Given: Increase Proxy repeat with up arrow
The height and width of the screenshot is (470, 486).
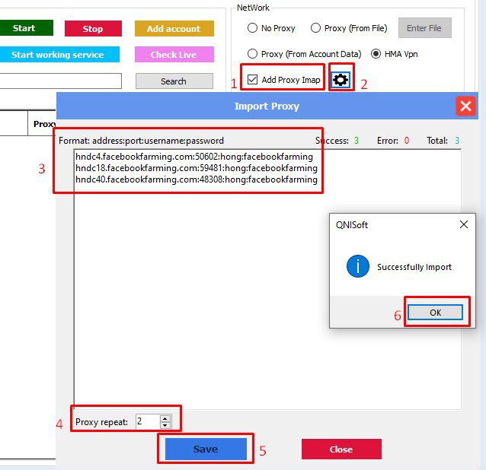Looking at the screenshot, I should (165, 418).
